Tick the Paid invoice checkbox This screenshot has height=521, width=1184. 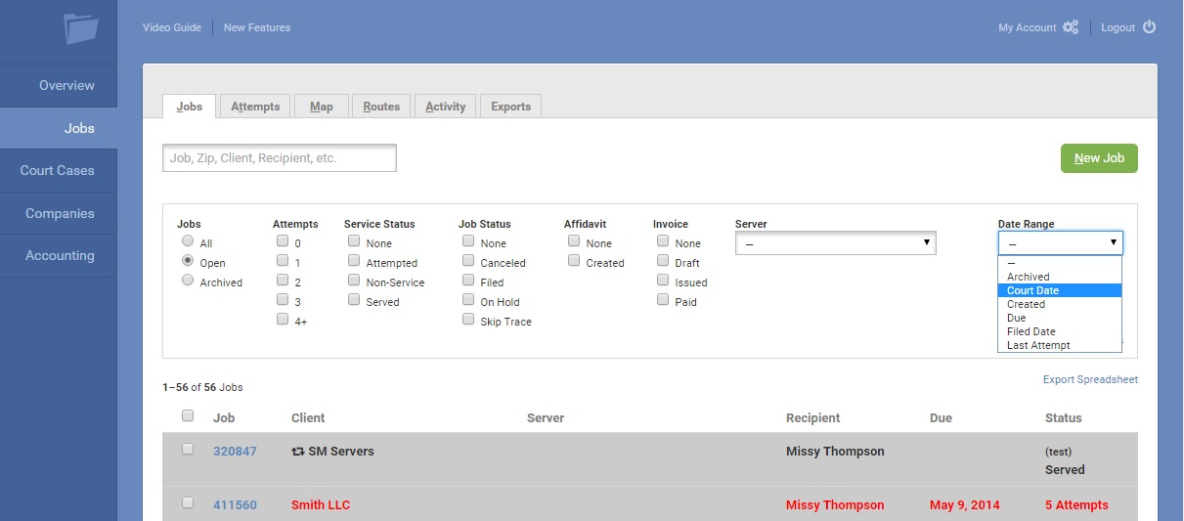click(x=663, y=300)
